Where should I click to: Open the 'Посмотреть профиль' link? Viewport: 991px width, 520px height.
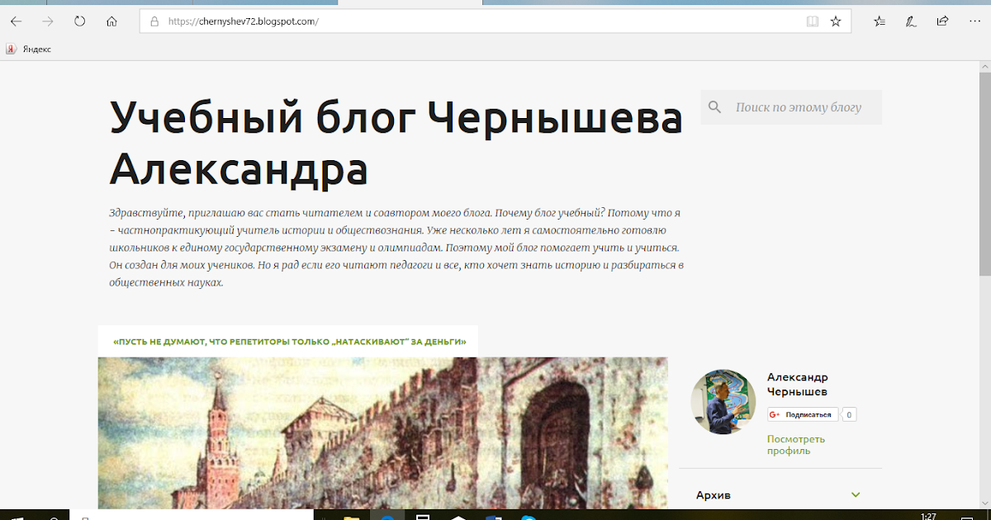pyautogui.click(x=796, y=445)
